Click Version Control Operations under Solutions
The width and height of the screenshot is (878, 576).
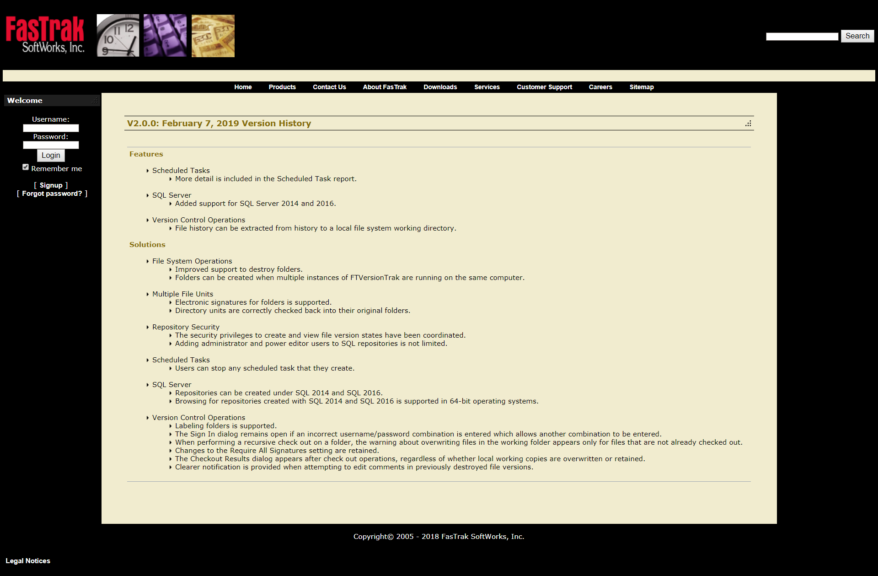pos(198,418)
